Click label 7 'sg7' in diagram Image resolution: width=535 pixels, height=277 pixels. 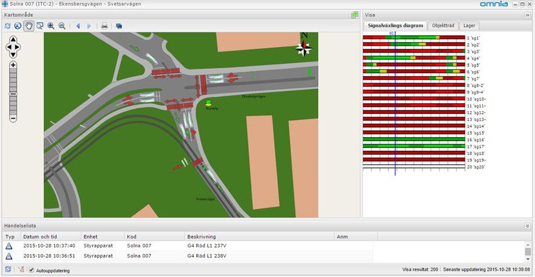(x=473, y=79)
